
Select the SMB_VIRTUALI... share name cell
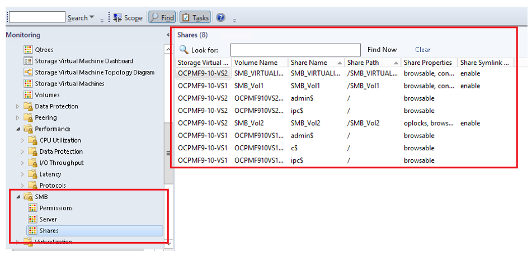pyautogui.click(x=316, y=74)
